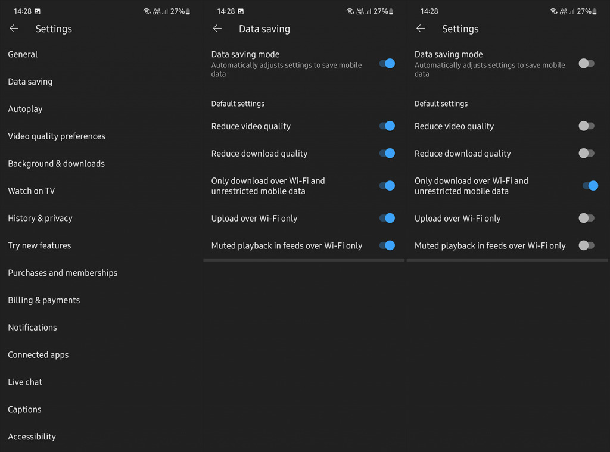This screenshot has width=610, height=452.
Task: Go to Background & downloads settings
Action: 56,164
